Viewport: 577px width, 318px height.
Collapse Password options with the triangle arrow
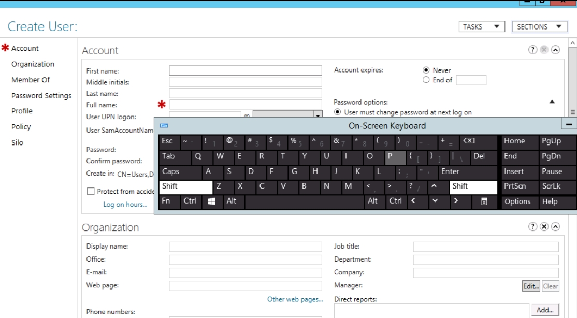pos(552,102)
